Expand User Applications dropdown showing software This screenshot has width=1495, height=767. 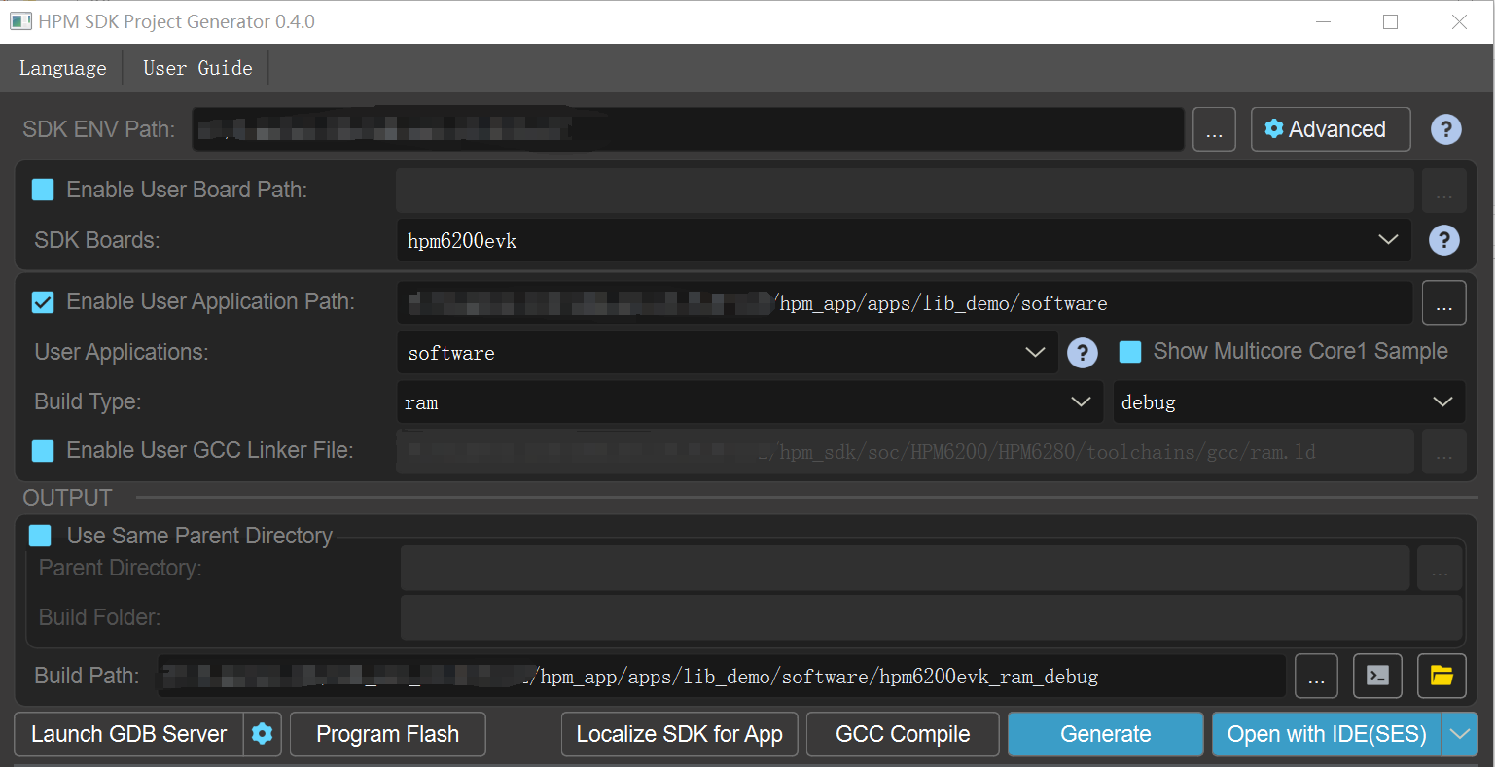(727, 353)
